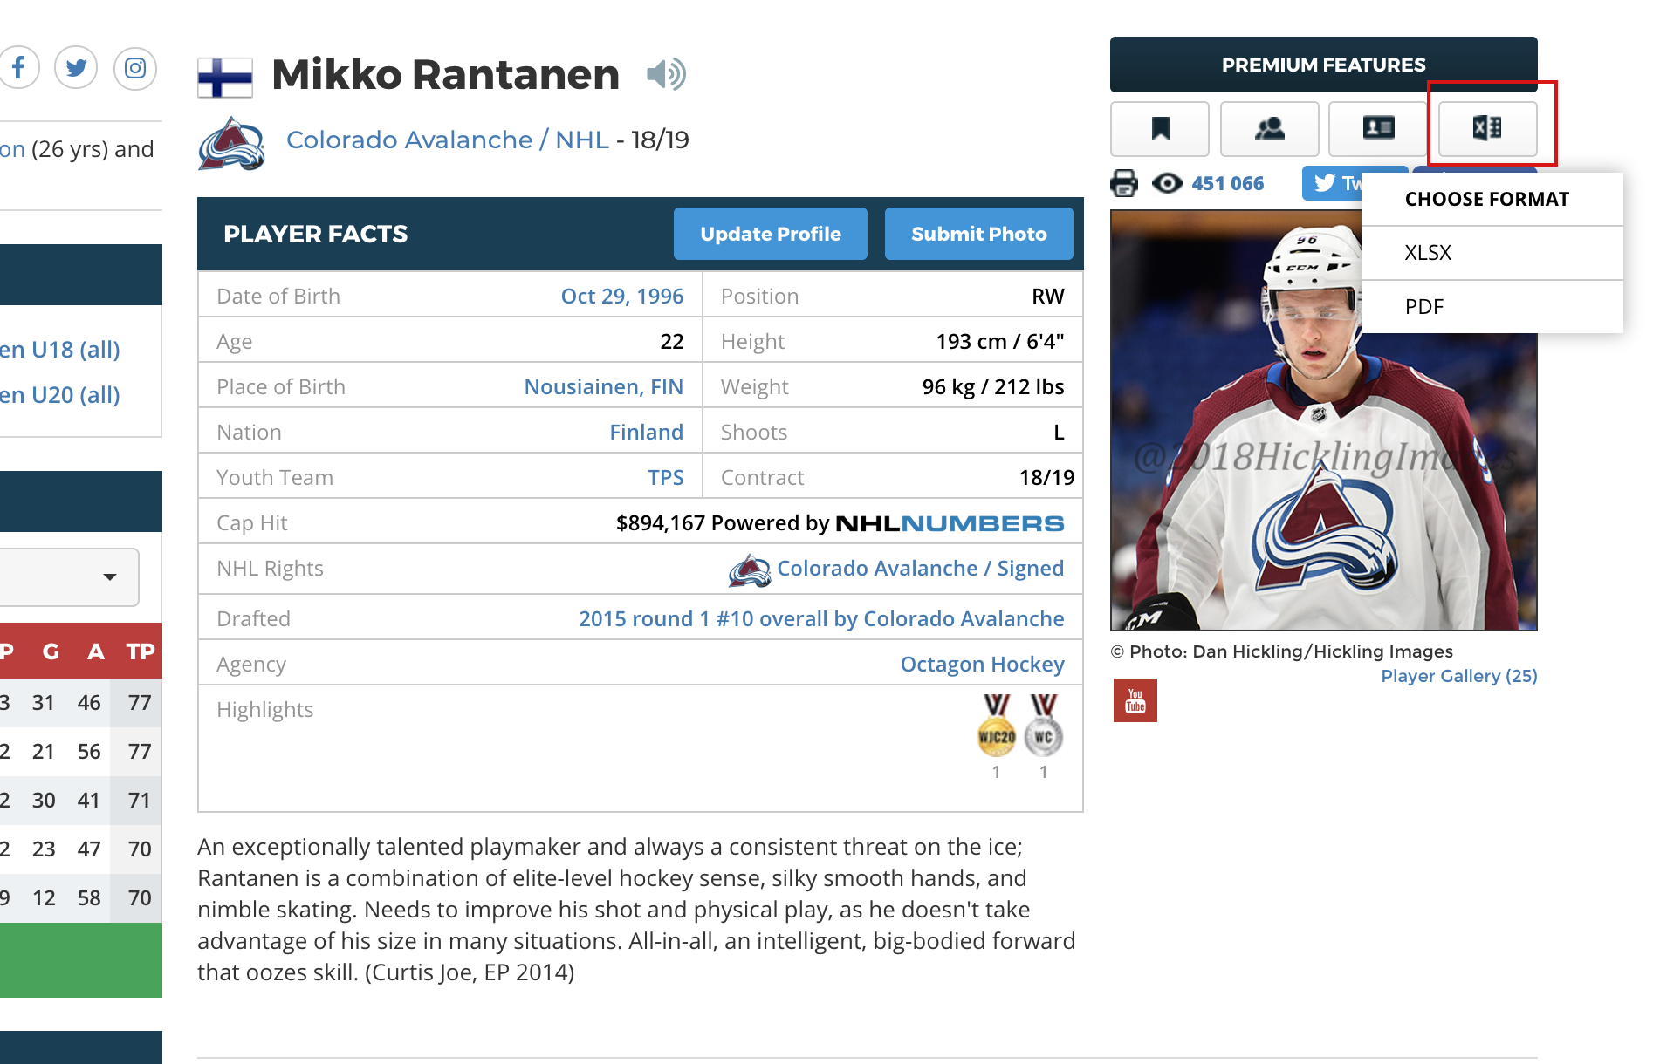Screen dimensions: 1660x1064
Task: Open Colorado Avalanche / NHL team link
Action: [448, 140]
